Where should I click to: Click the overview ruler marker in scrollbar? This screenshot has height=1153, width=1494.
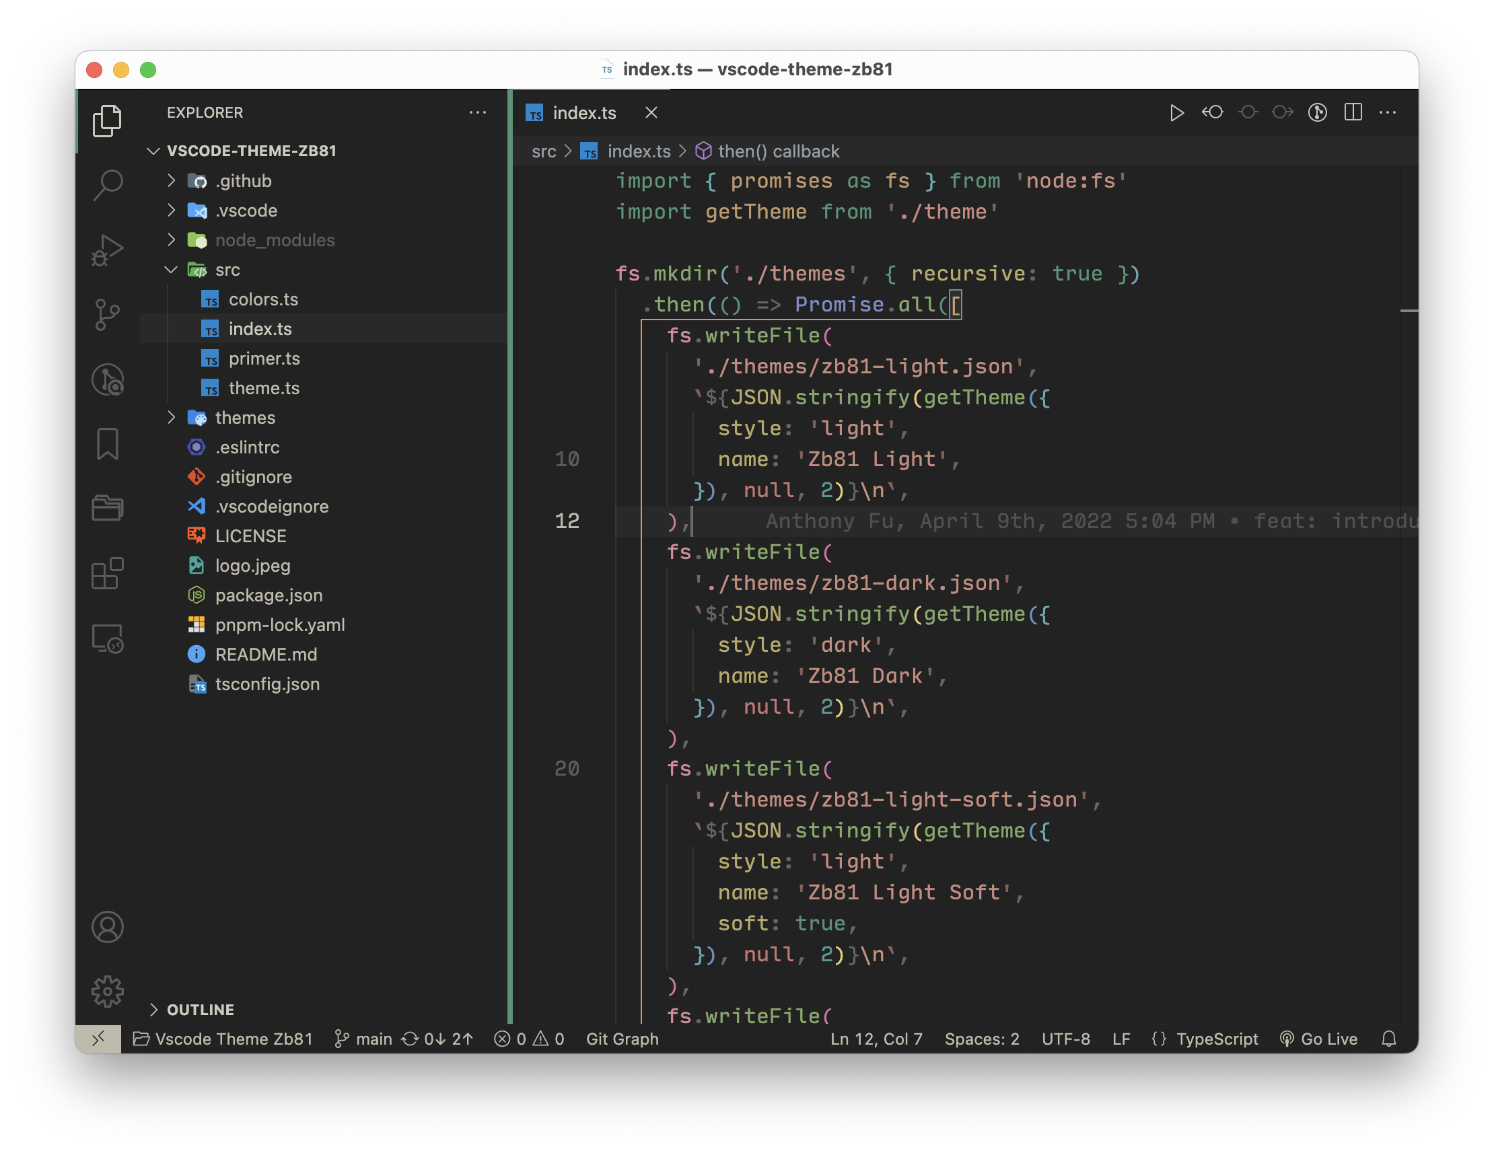pos(1409,311)
